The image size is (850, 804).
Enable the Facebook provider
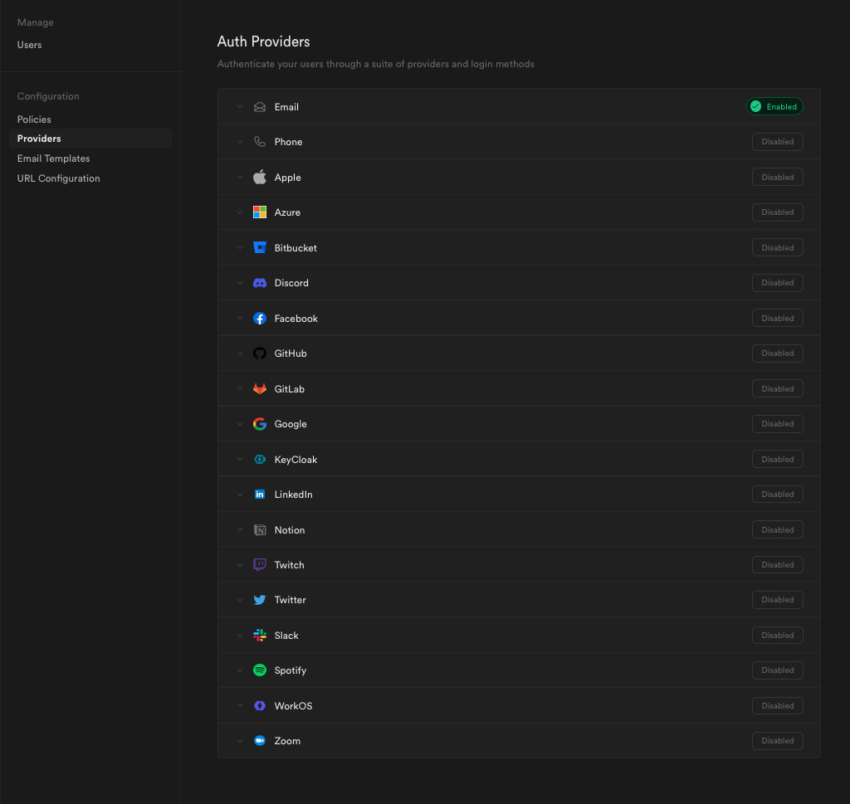click(x=777, y=318)
